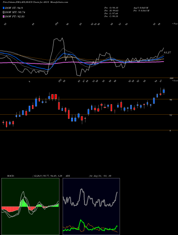Click the 'Pre V: 0.341 M' value
This screenshot has width=178, height=235.
pyautogui.click(x=141, y=11)
